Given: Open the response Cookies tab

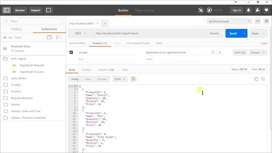Looking at the screenshot, I should tap(87, 70).
